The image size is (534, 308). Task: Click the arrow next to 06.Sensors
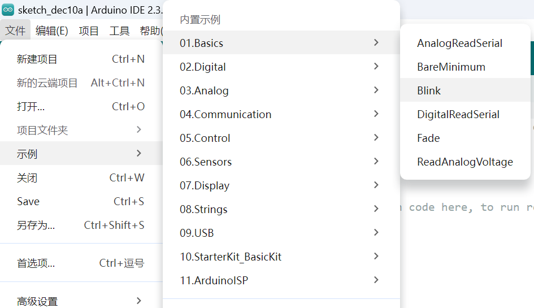(x=376, y=162)
